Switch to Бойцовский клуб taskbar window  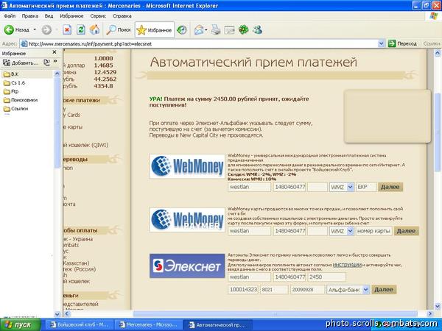[80, 325]
